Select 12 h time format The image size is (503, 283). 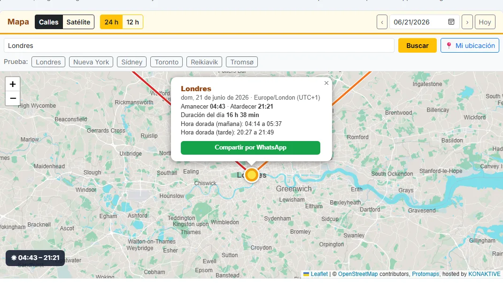132,22
